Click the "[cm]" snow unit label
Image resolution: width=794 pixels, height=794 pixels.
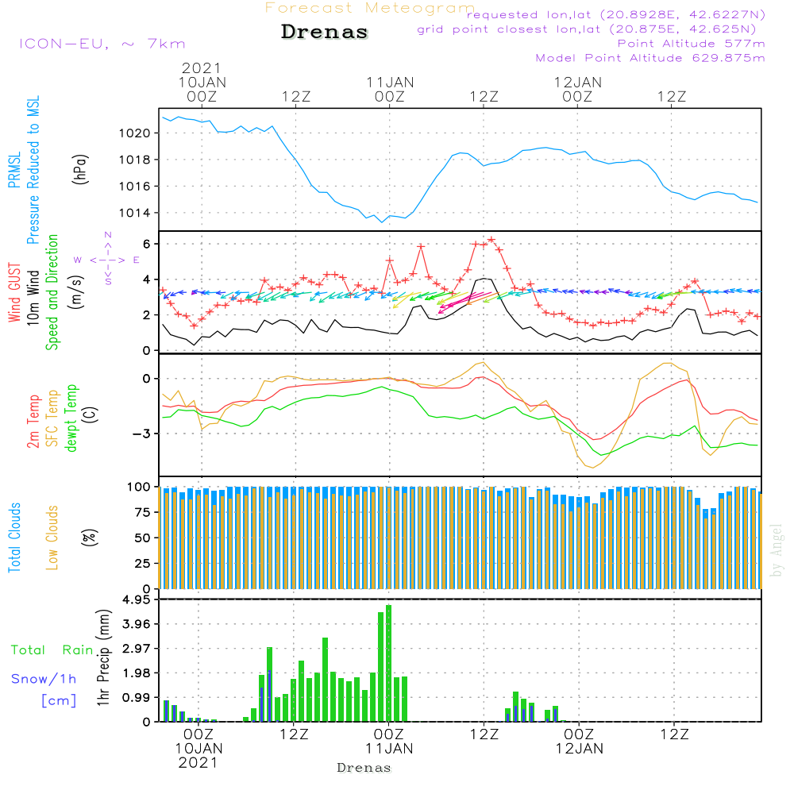[60, 701]
